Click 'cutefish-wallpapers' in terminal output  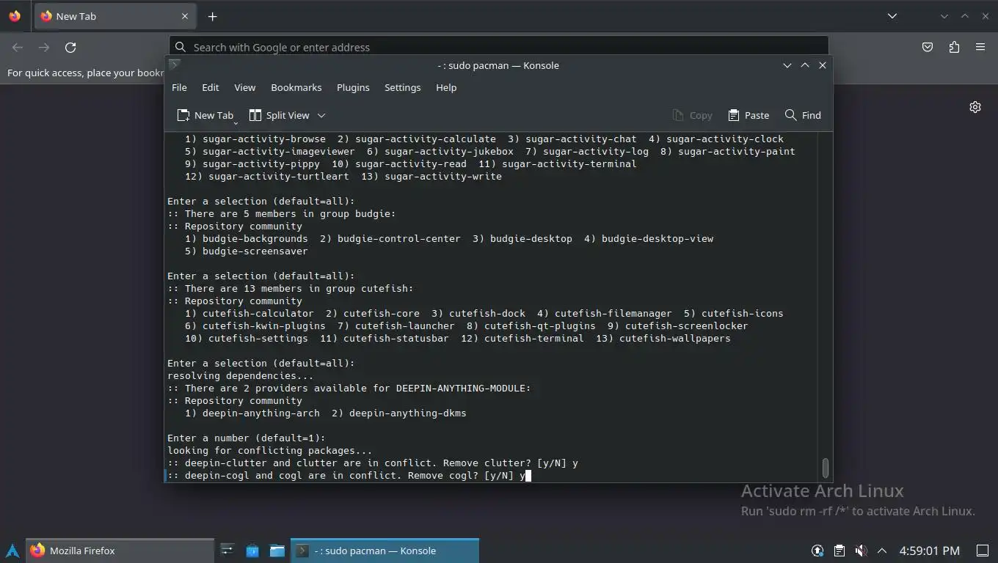[x=675, y=339]
